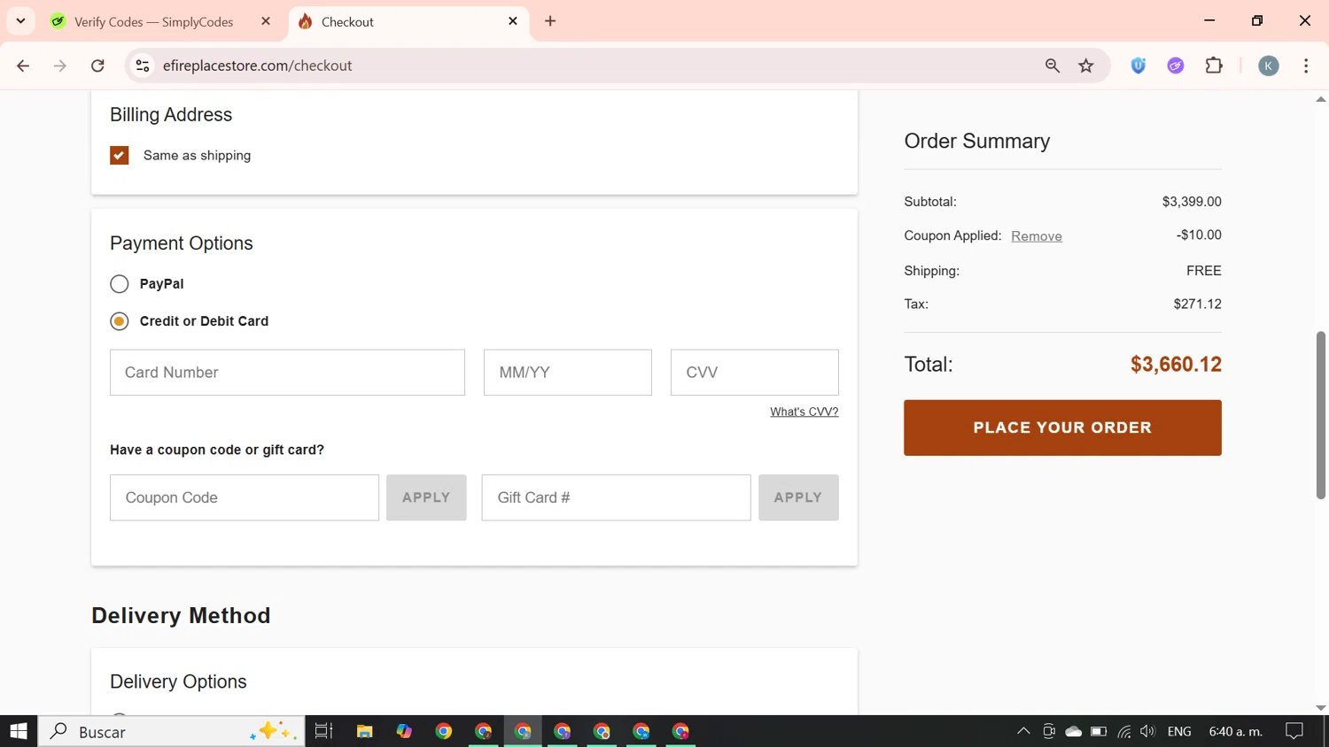Screen dimensions: 1329x747
Task: Click the FREE shipping value
Action: click(1203, 271)
